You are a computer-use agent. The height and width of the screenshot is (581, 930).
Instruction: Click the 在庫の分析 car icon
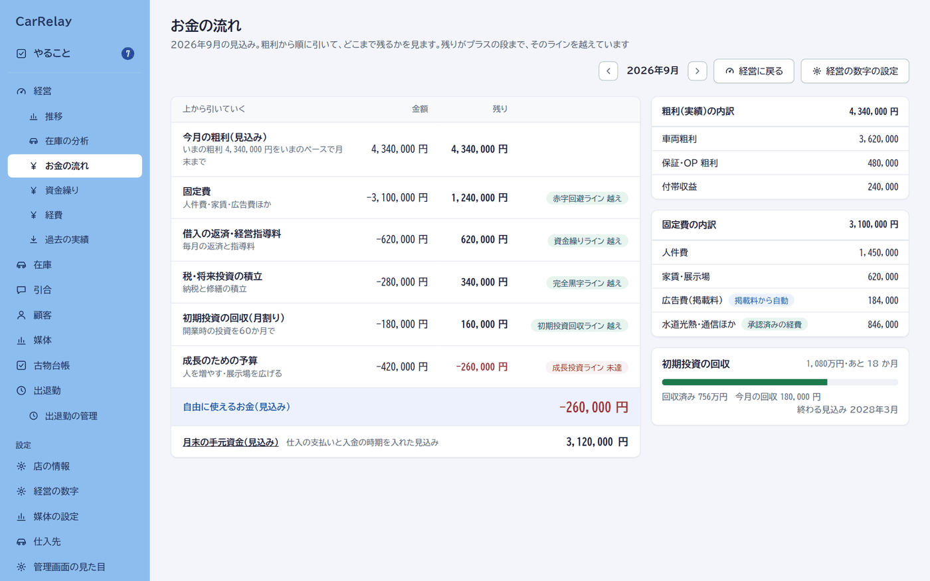click(x=33, y=141)
